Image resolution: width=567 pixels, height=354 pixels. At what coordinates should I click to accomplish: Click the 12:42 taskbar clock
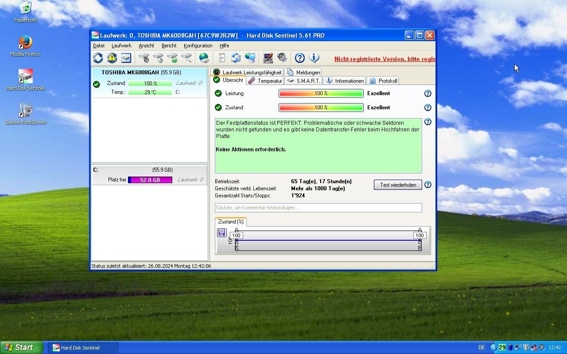555,347
